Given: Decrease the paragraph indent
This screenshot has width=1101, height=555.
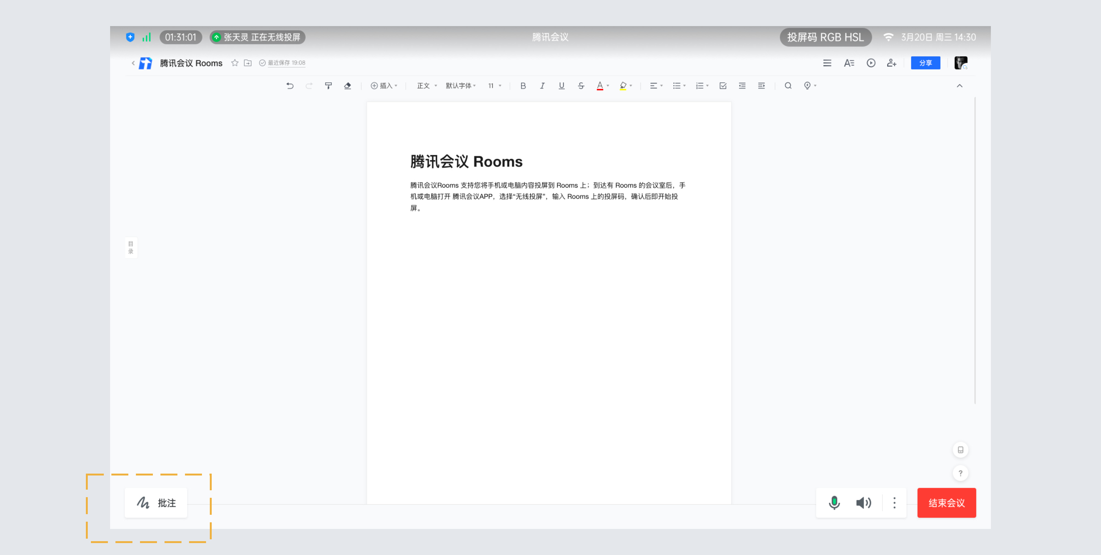Looking at the screenshot, I should (x=742, y=86).
